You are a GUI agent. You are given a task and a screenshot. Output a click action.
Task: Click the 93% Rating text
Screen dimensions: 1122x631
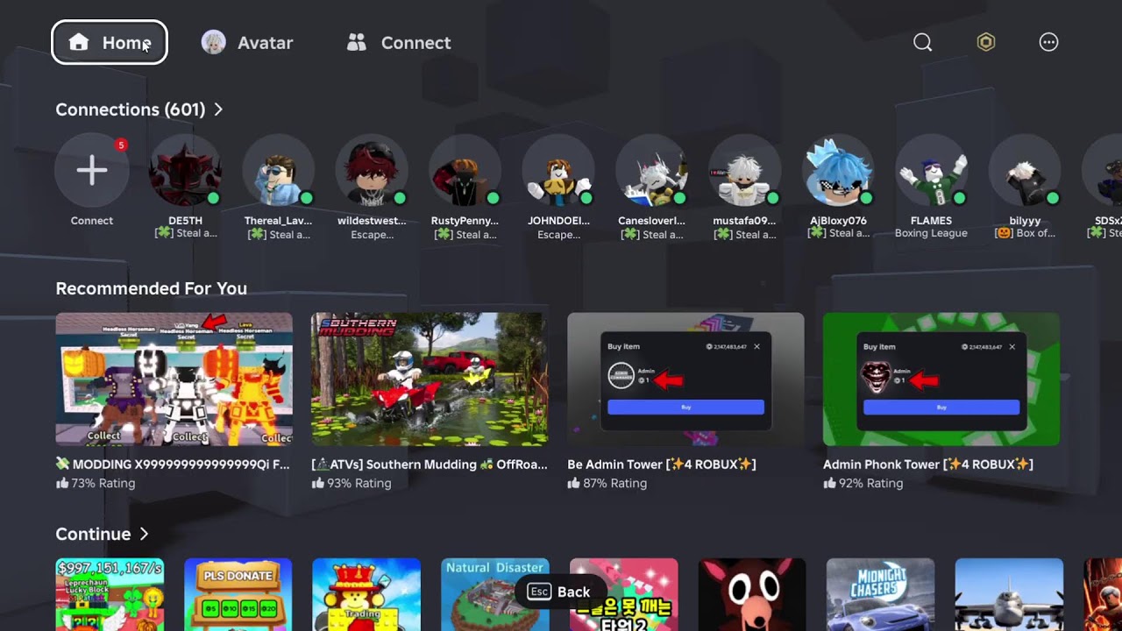coord(359,483)
